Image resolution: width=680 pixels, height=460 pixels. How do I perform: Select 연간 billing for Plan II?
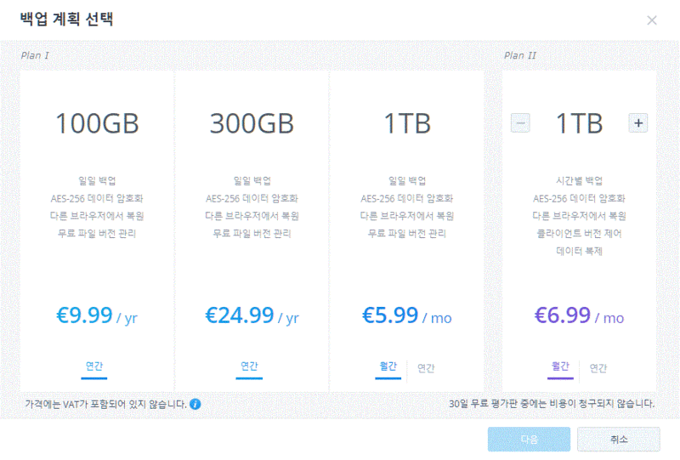coord(598,368)
